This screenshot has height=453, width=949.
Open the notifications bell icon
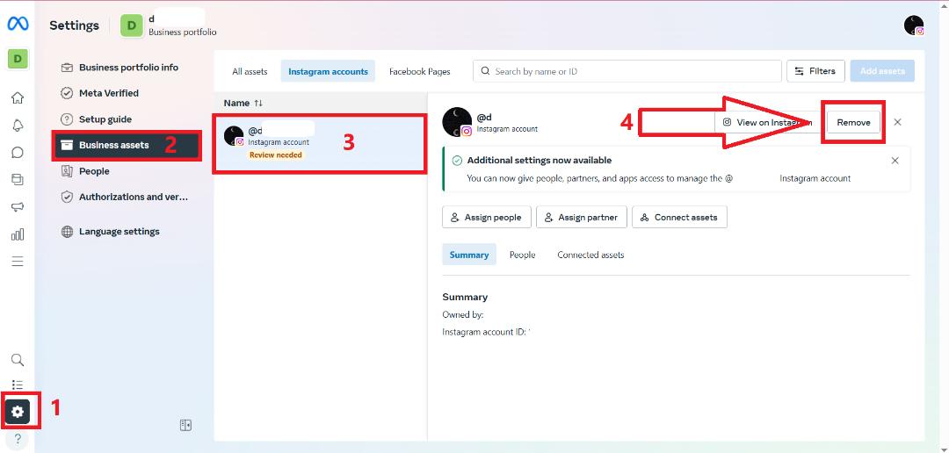tap(18, 126)
